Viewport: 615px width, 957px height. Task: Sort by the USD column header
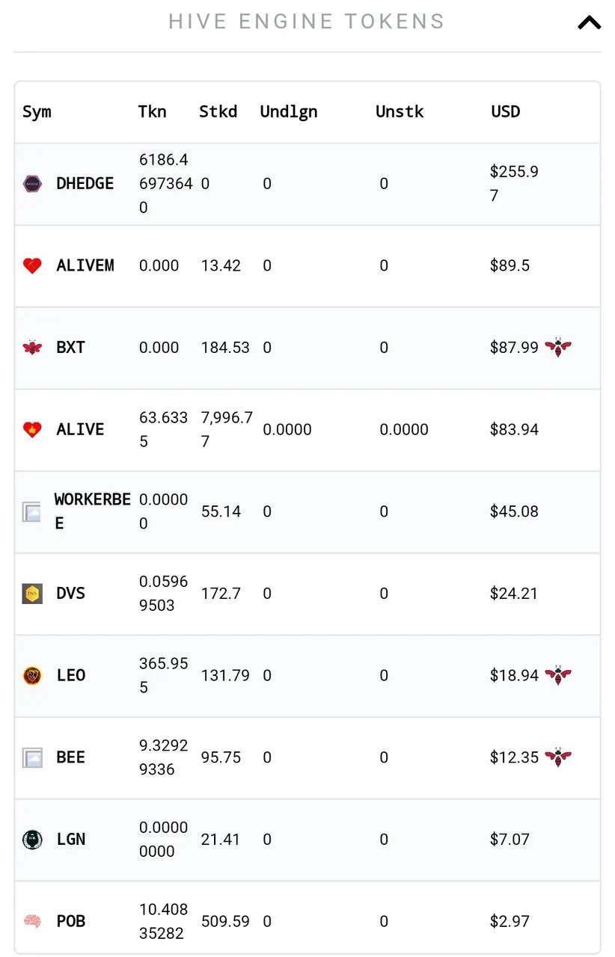click(x=506, y=112)
